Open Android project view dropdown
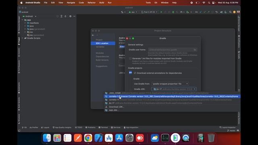258x145 pixels. (x=29, y=16)
